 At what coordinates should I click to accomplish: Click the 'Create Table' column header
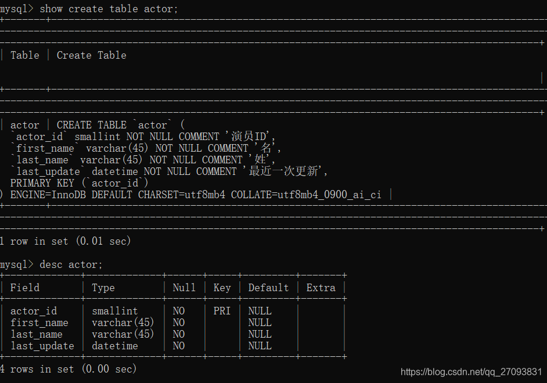click(91, 55)
